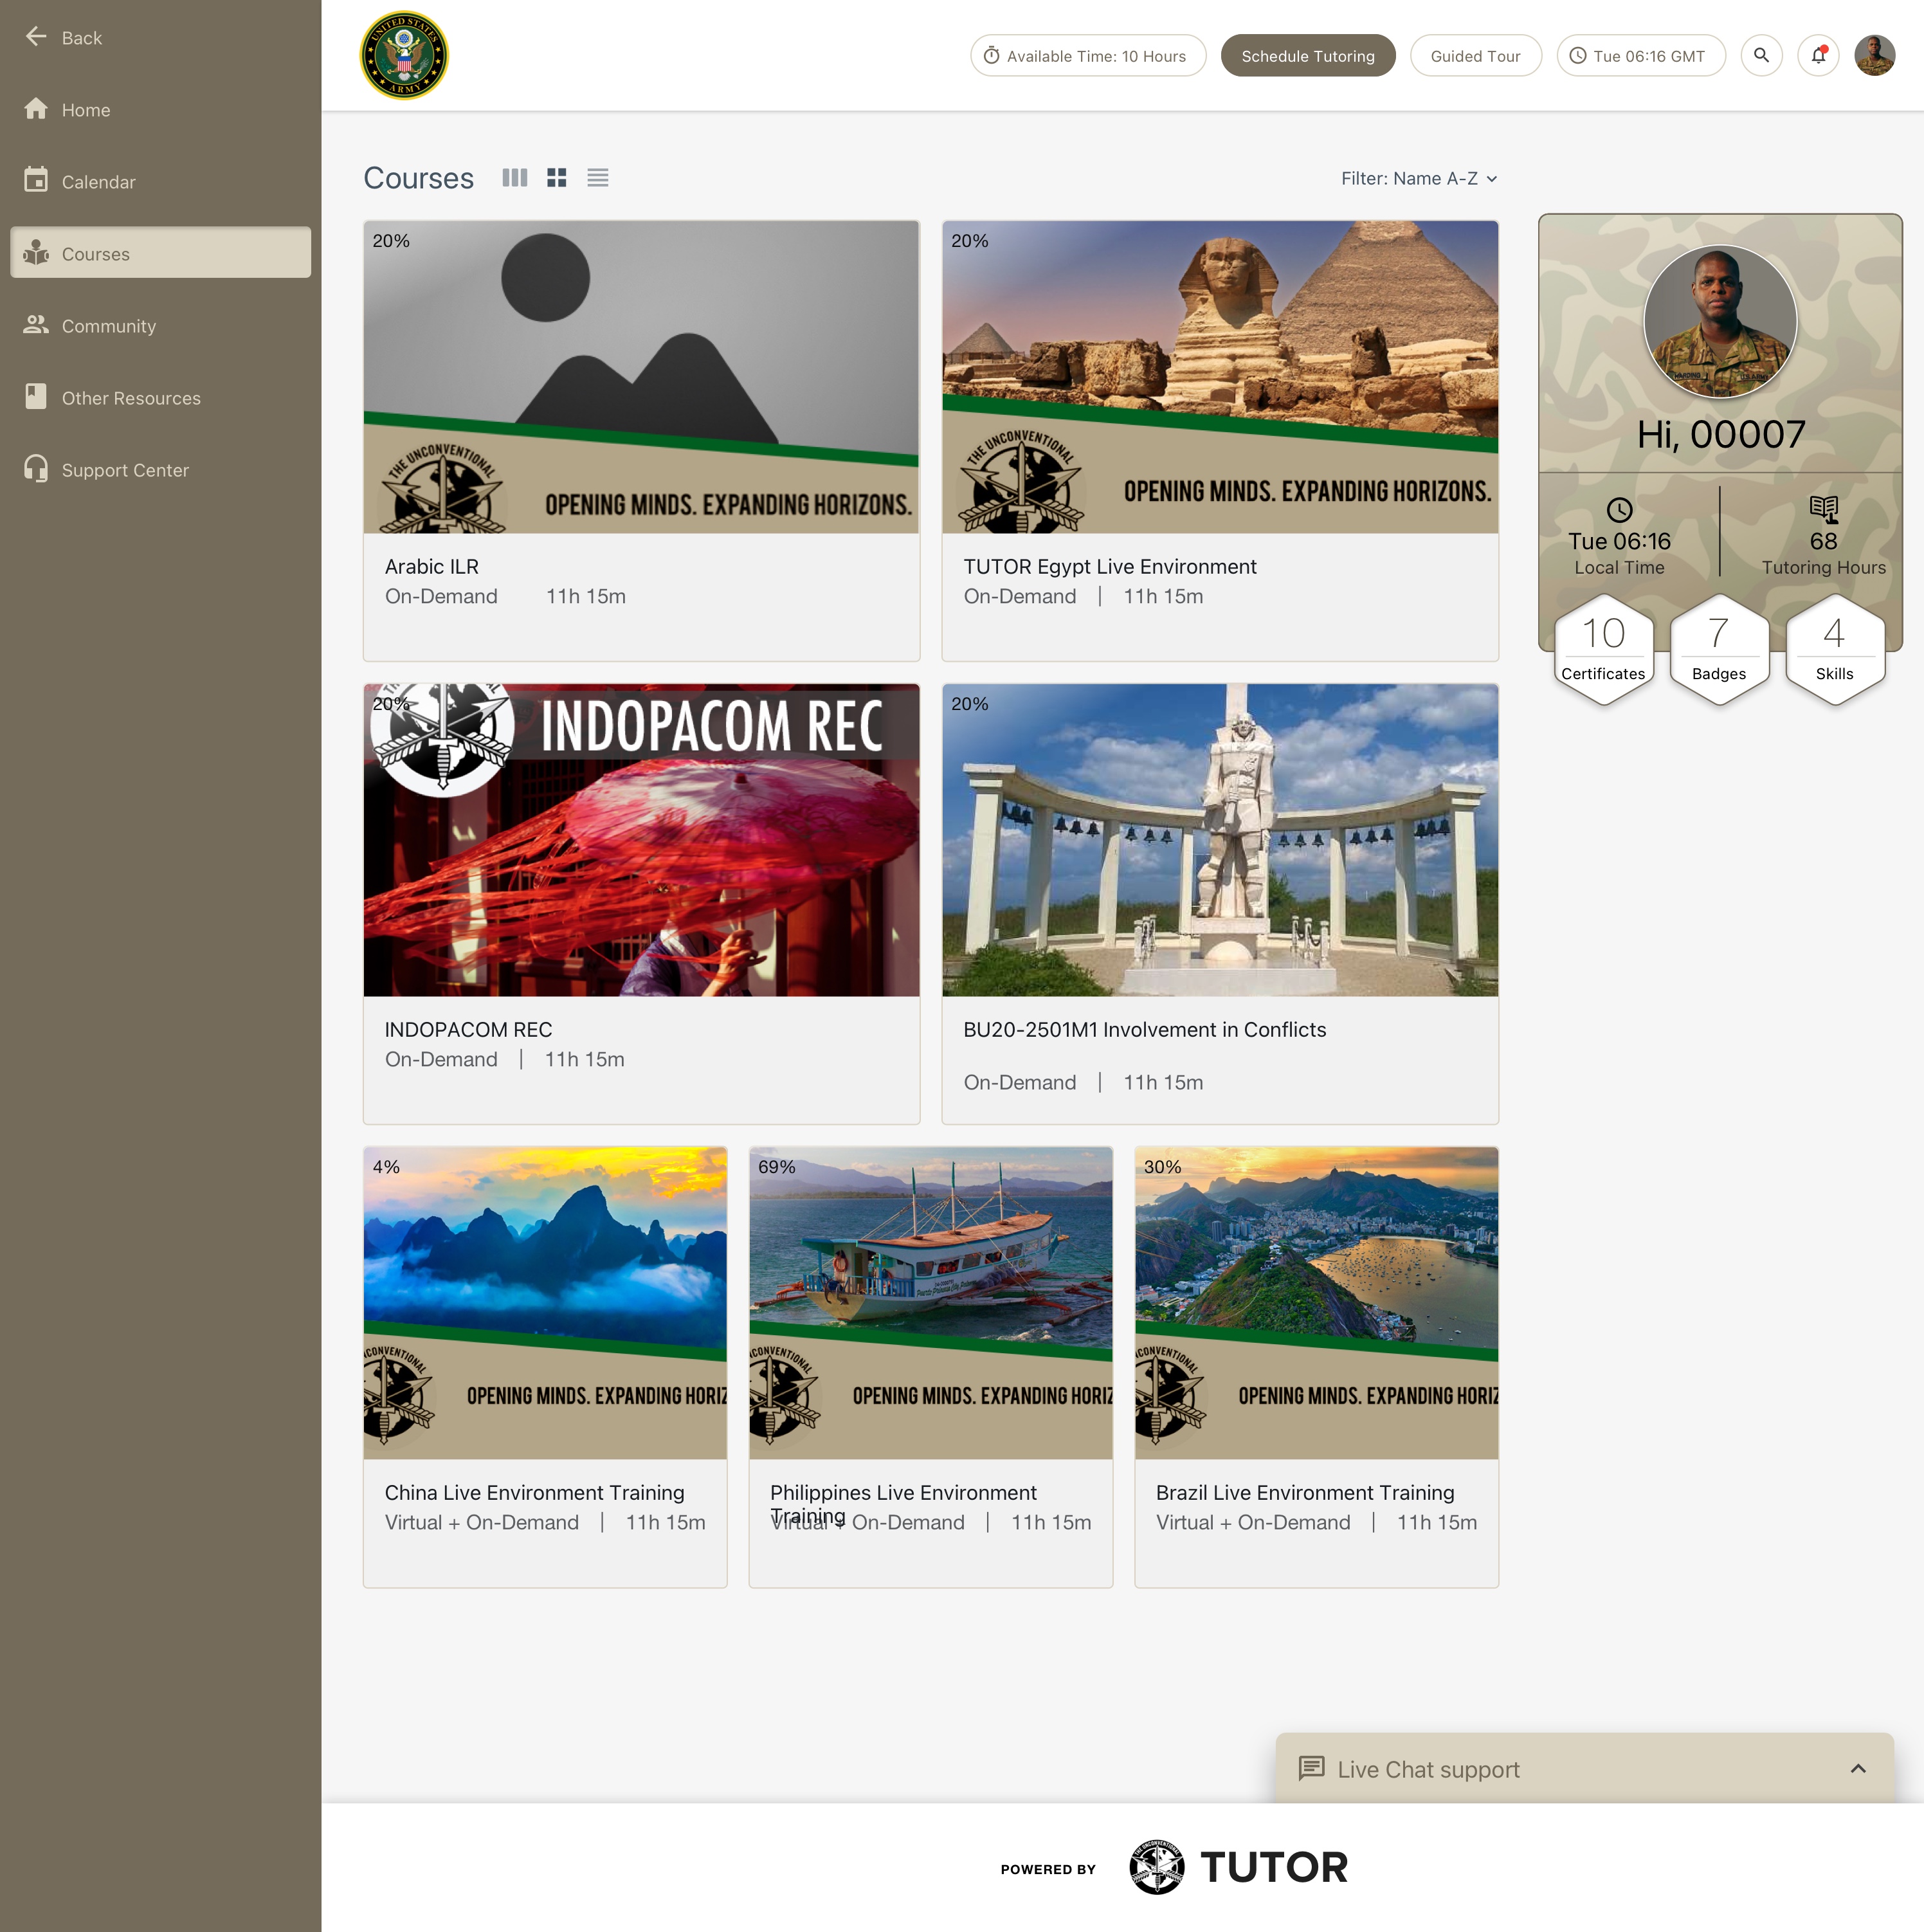Switch to list view layout
The image size is (1924, 1932).
598,178
